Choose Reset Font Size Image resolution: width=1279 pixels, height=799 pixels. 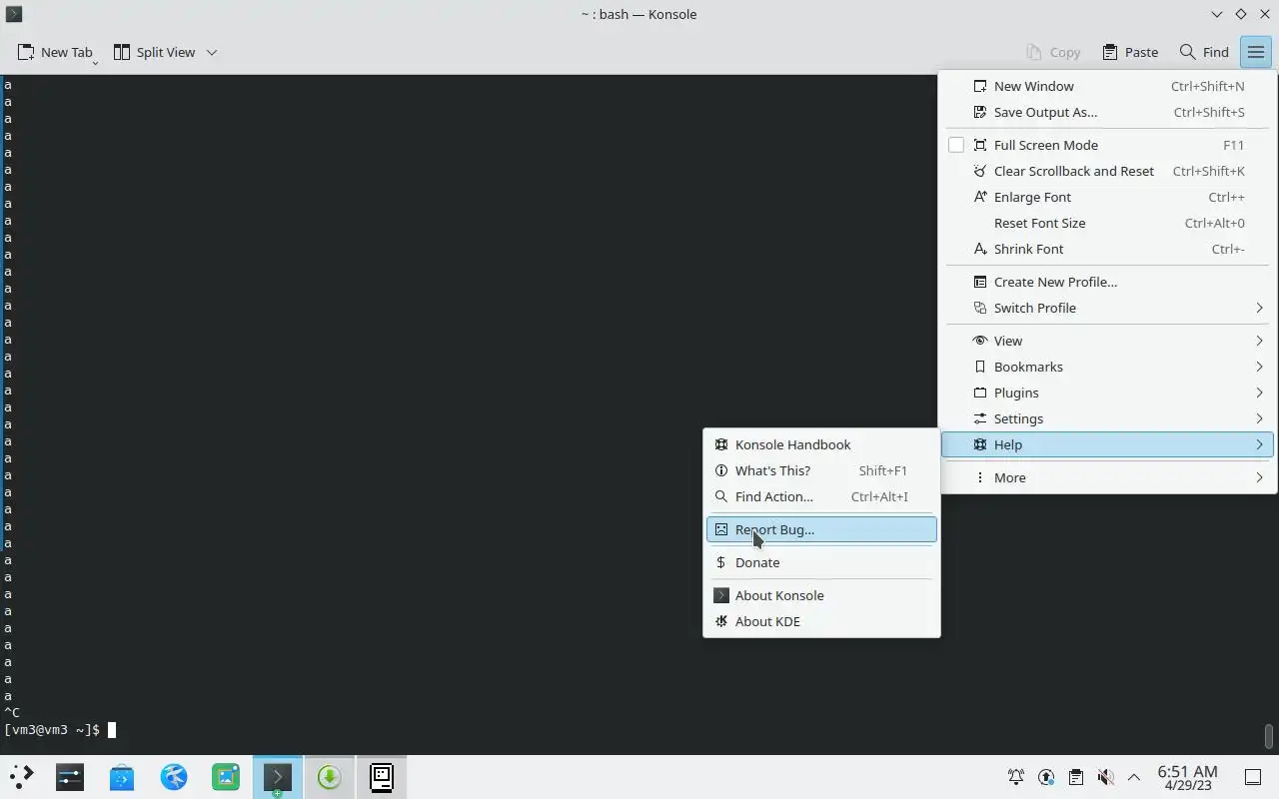pyautogui.click(x=1107, y=223)
